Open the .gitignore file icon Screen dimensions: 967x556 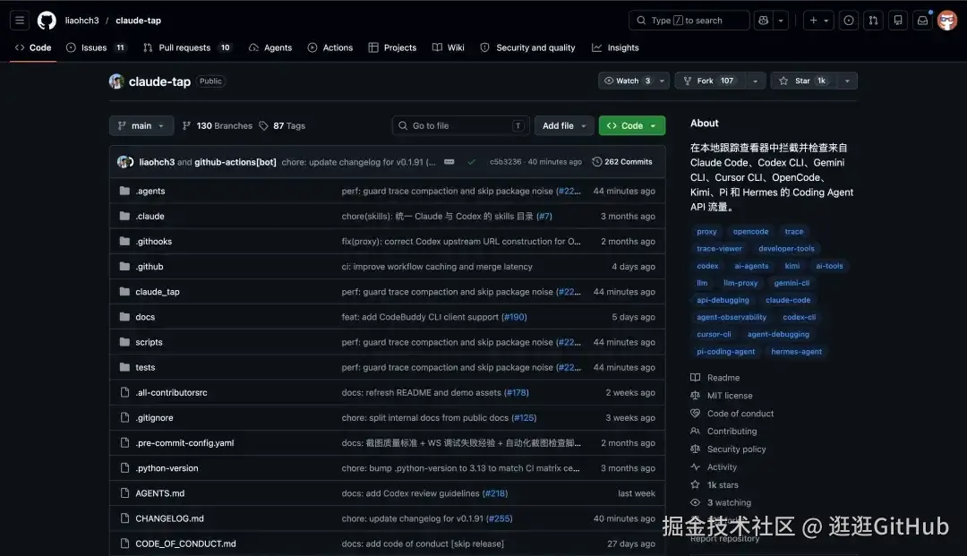coord(124,417)
